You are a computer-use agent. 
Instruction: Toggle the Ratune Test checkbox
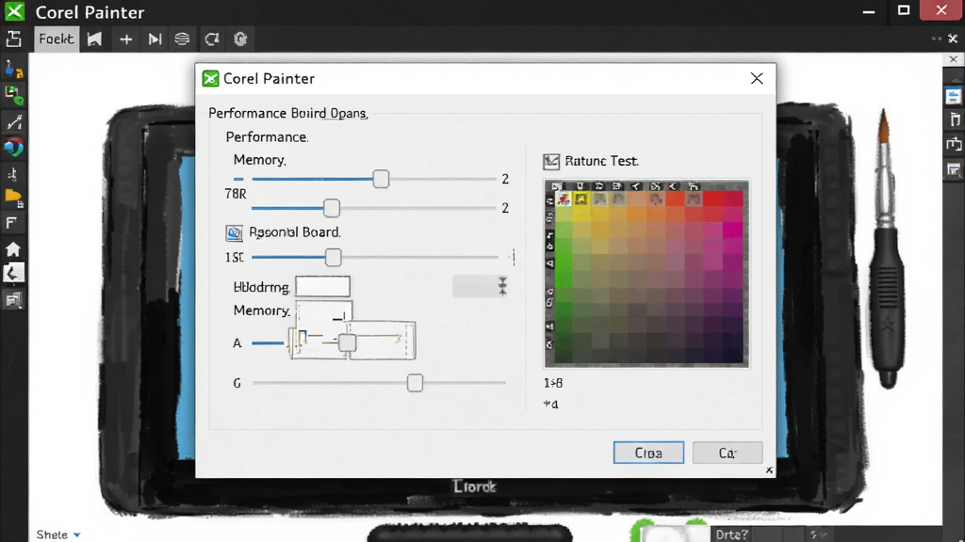(550, 162)
